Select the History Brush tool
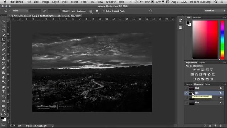 [x=3, y=63]
